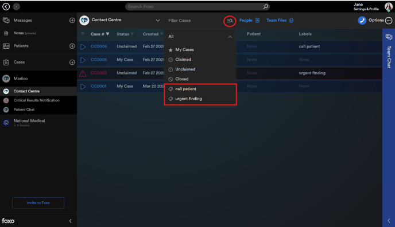Add a new patient with plus icon
This screenshot has height=227, width=395.
[72, 46]
